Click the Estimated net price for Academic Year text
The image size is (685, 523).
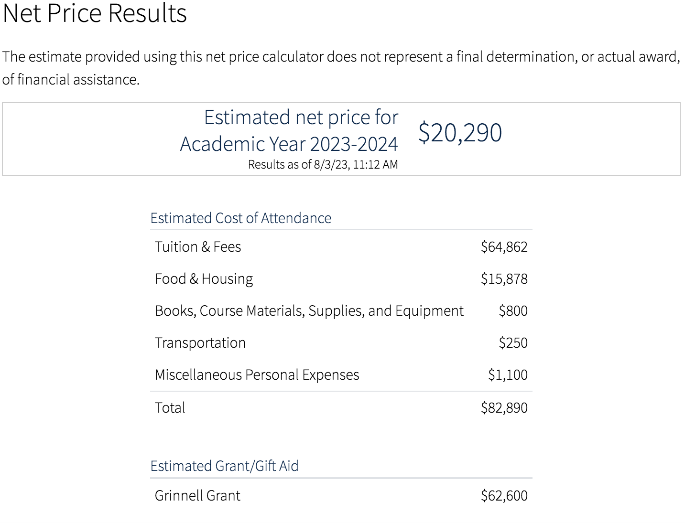[289, 130]
